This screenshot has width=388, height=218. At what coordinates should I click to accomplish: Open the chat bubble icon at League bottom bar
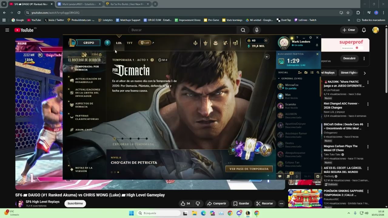tap(280, 176)
